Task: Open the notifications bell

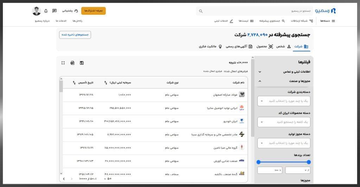Action: click(x=46, y=11)
